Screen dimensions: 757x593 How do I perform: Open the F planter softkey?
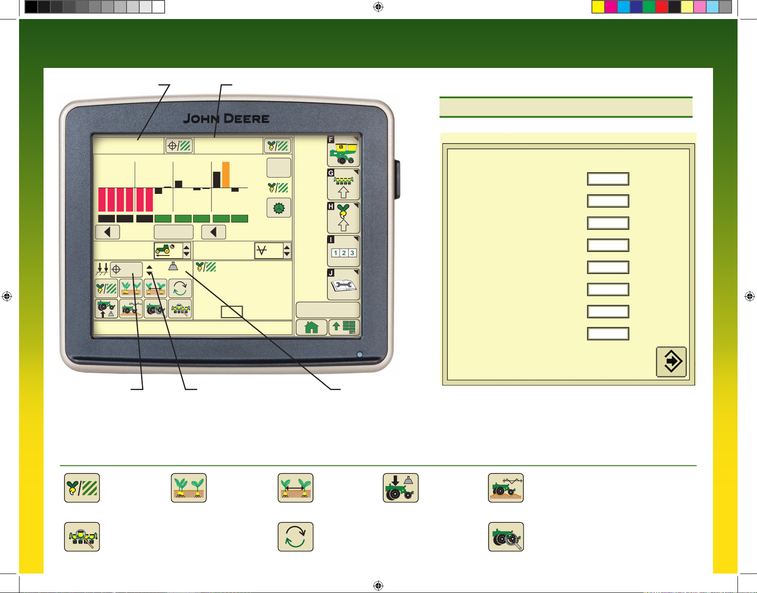(x=343, y=151)
